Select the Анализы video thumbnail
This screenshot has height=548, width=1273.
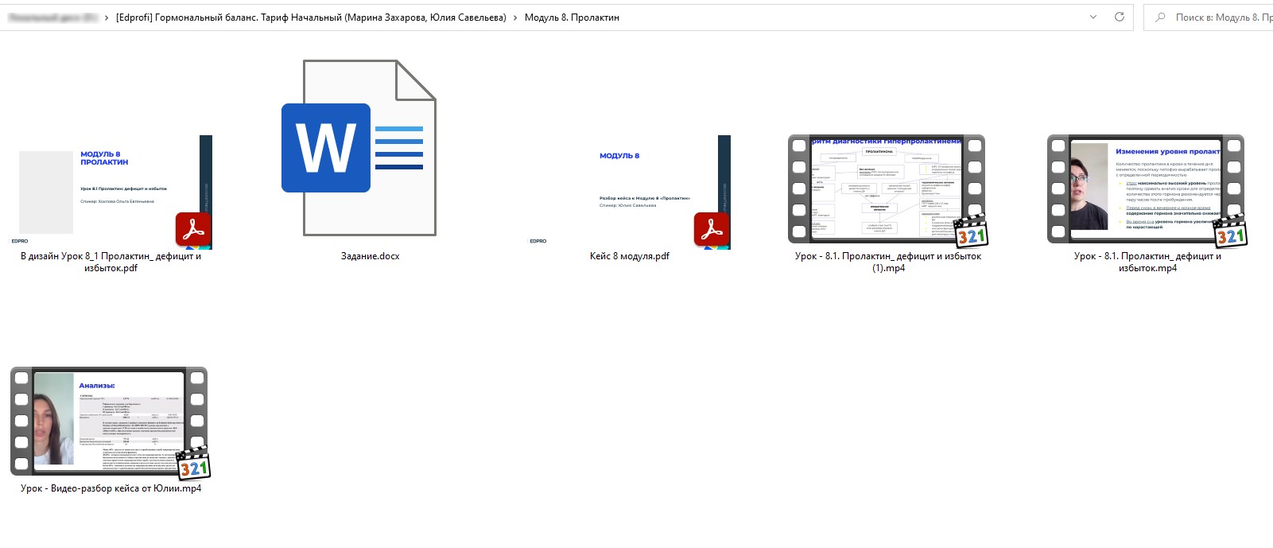coord(109,421)
